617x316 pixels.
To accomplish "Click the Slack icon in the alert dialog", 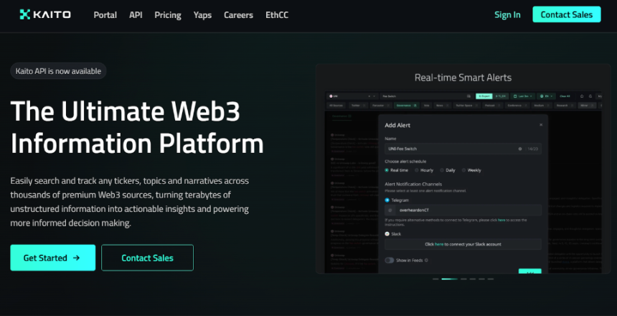I will 387,233.
